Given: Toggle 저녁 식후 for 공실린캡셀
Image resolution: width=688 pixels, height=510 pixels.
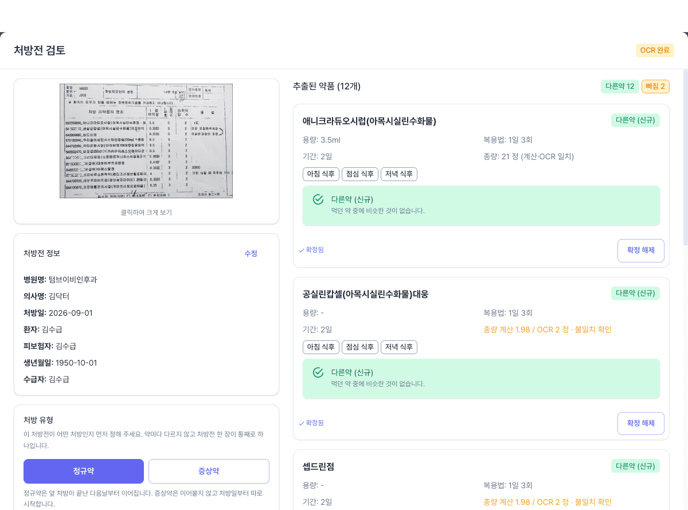Looking at the screenshot, I should pyautogui.click(x=399, y=347).
